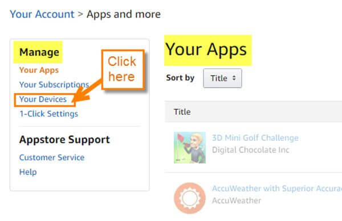342x221 pixels.
Task: Click the orange 'Click here' callout box
Action: pos(123,69)
